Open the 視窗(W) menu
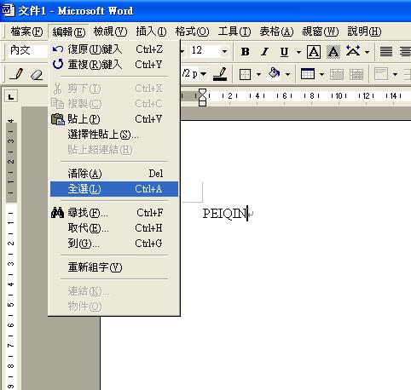This screenshot has height=390, width=411. (x=320, y=32)
